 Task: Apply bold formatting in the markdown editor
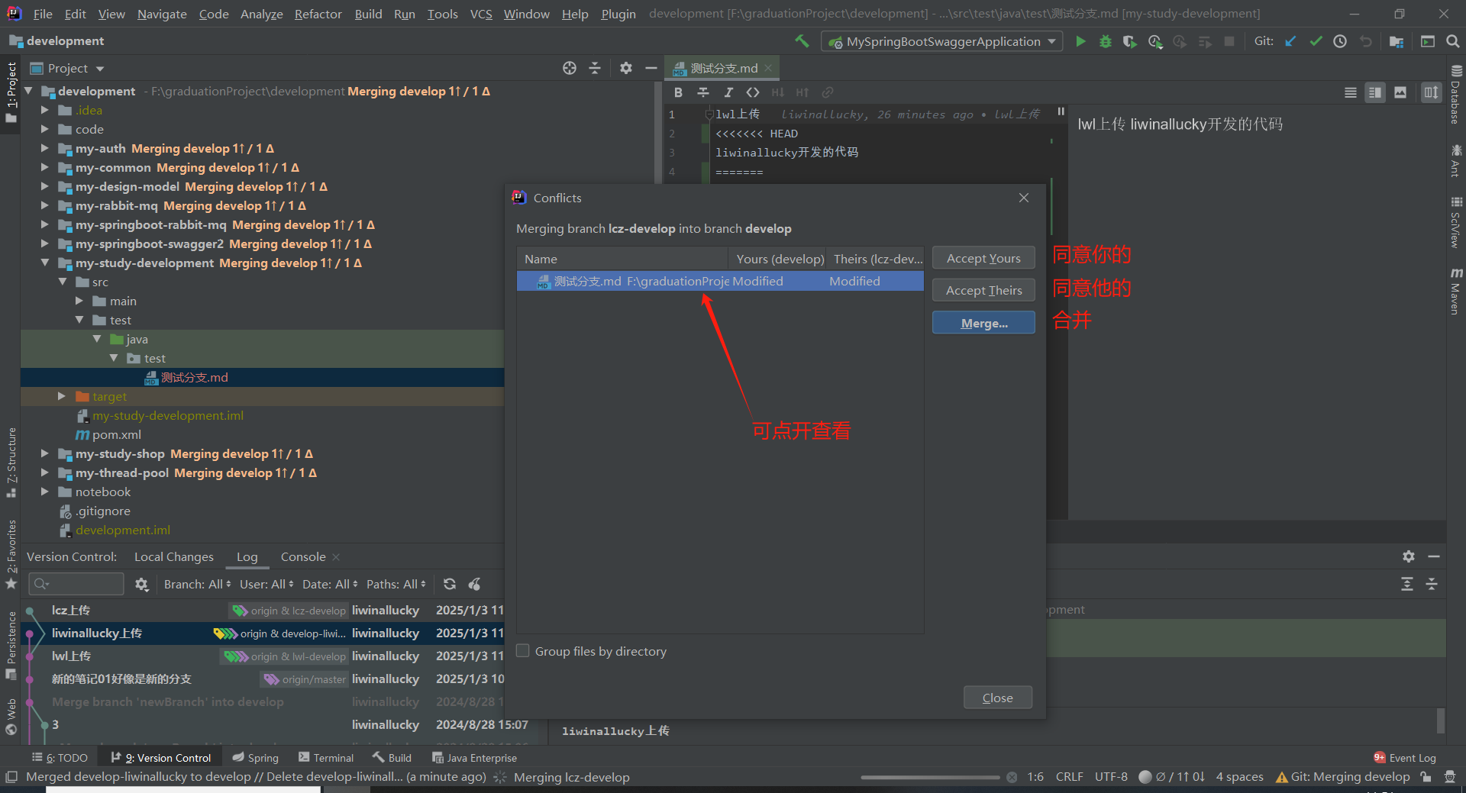point(678,92)
